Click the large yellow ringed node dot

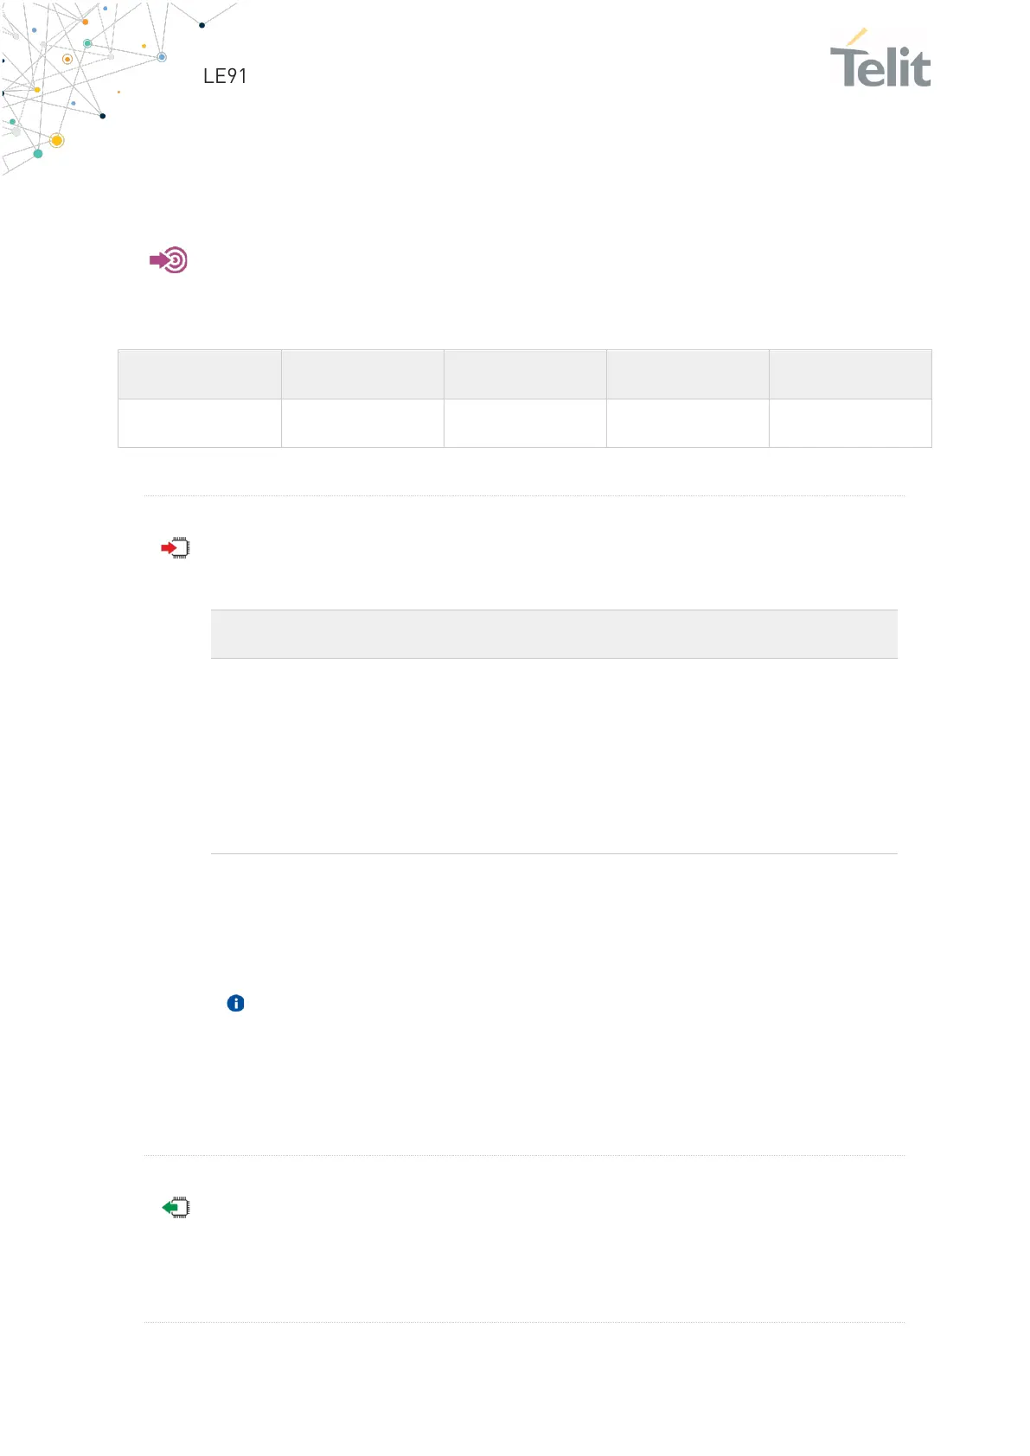57,140
